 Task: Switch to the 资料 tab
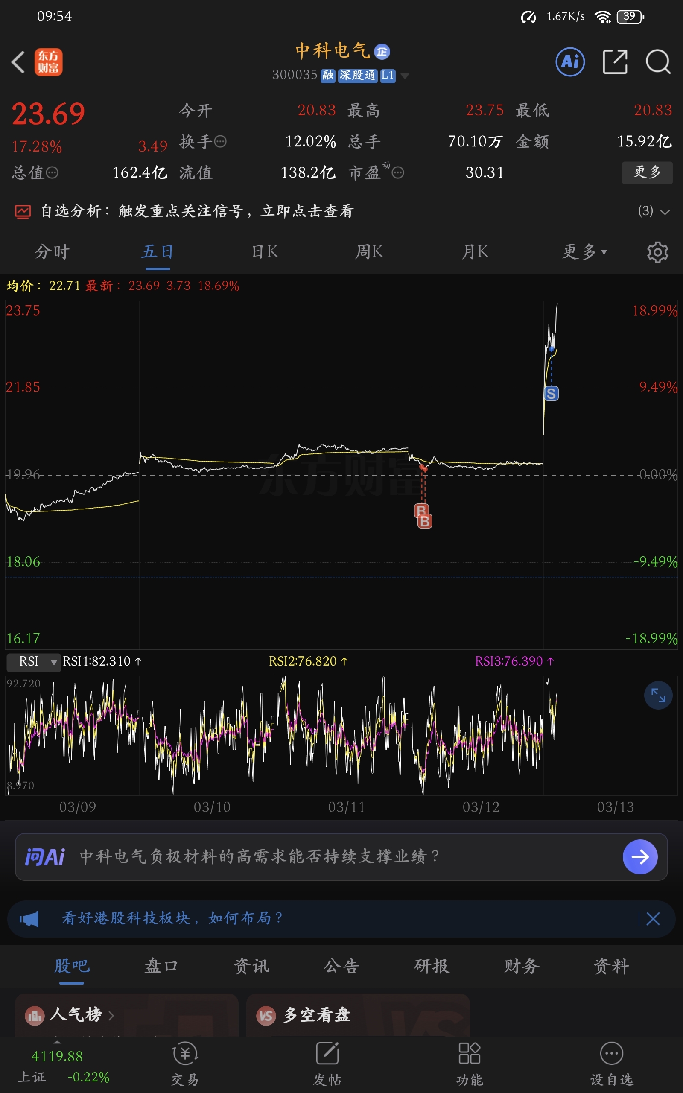[611, 967]
